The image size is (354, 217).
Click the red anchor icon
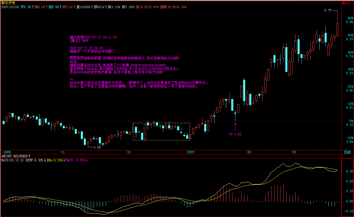tap(344, 2)
